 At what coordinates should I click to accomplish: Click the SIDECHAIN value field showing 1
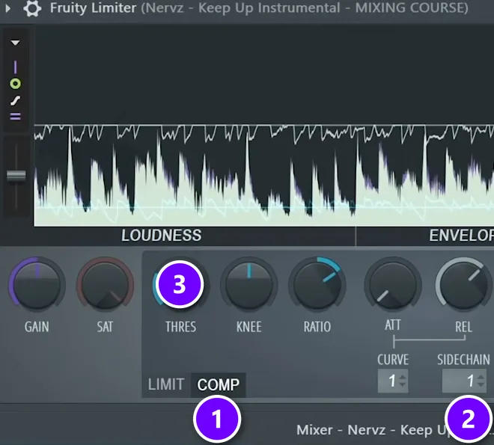pos(464,381)
